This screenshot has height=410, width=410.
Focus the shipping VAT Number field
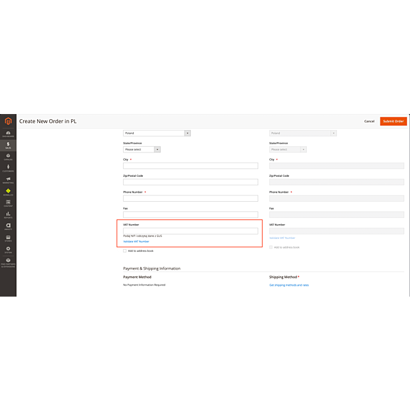(x=336, y=231)
